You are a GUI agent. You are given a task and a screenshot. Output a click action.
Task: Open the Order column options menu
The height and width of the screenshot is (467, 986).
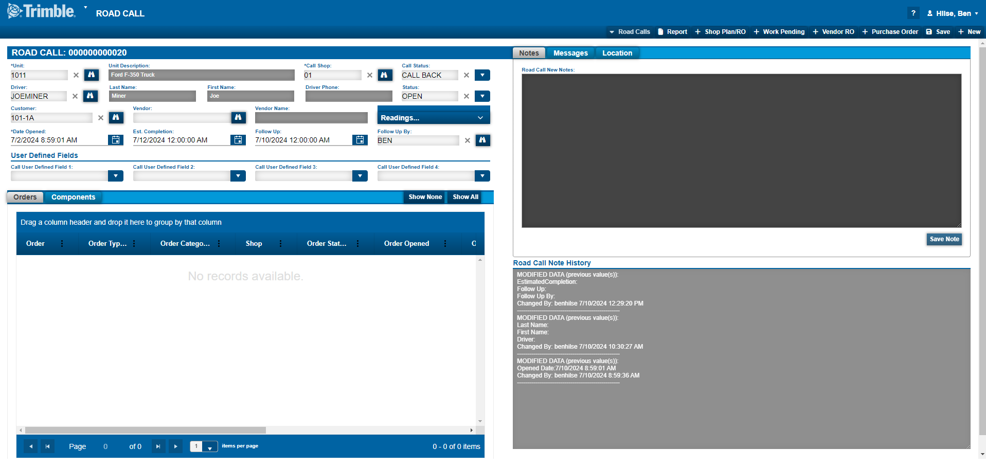click(x=62, y=244)
